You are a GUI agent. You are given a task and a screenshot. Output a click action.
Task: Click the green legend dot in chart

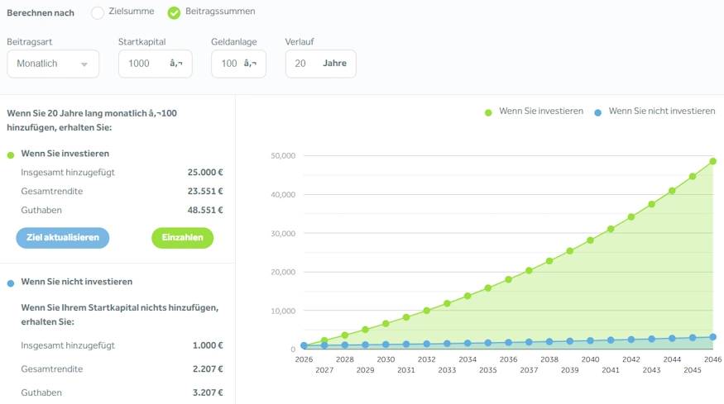tap(488, 112)
